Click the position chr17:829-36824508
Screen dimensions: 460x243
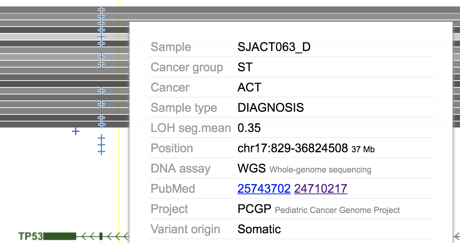tap(293, 148)
